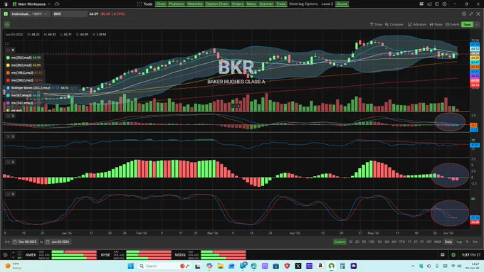Viewport: 484px width, 272px height.
Task: Select the Custom range button
Action: [x=340, y=241]
